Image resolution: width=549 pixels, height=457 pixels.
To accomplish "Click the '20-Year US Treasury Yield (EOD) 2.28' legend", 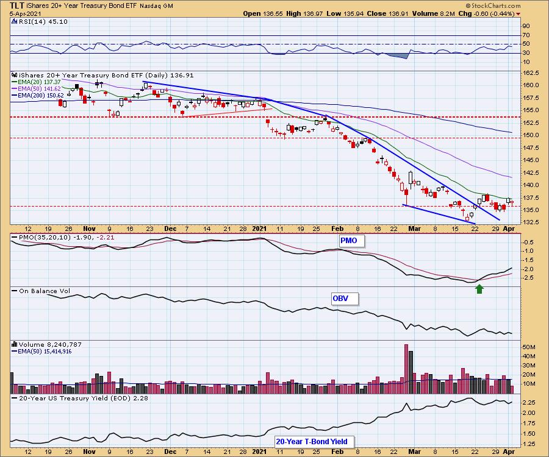I will click(84, 398).
